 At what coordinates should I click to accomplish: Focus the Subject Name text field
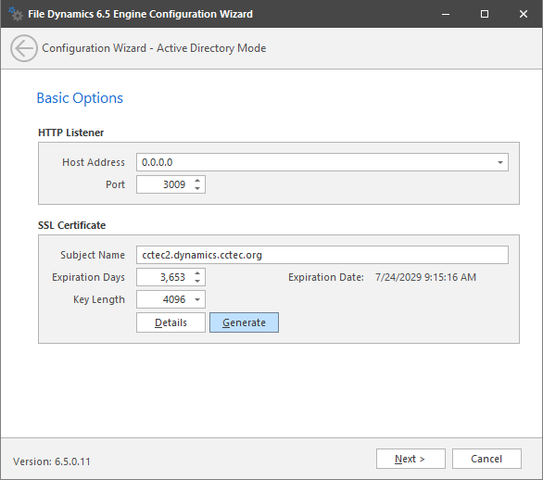pyautogui.click(x=322, y=255)
